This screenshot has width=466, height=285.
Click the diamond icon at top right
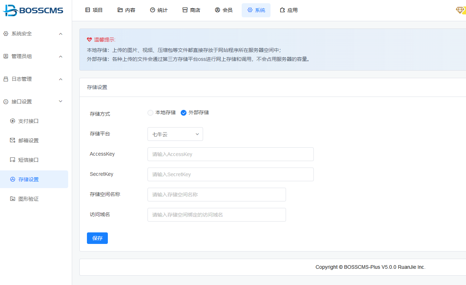point(460,10)
